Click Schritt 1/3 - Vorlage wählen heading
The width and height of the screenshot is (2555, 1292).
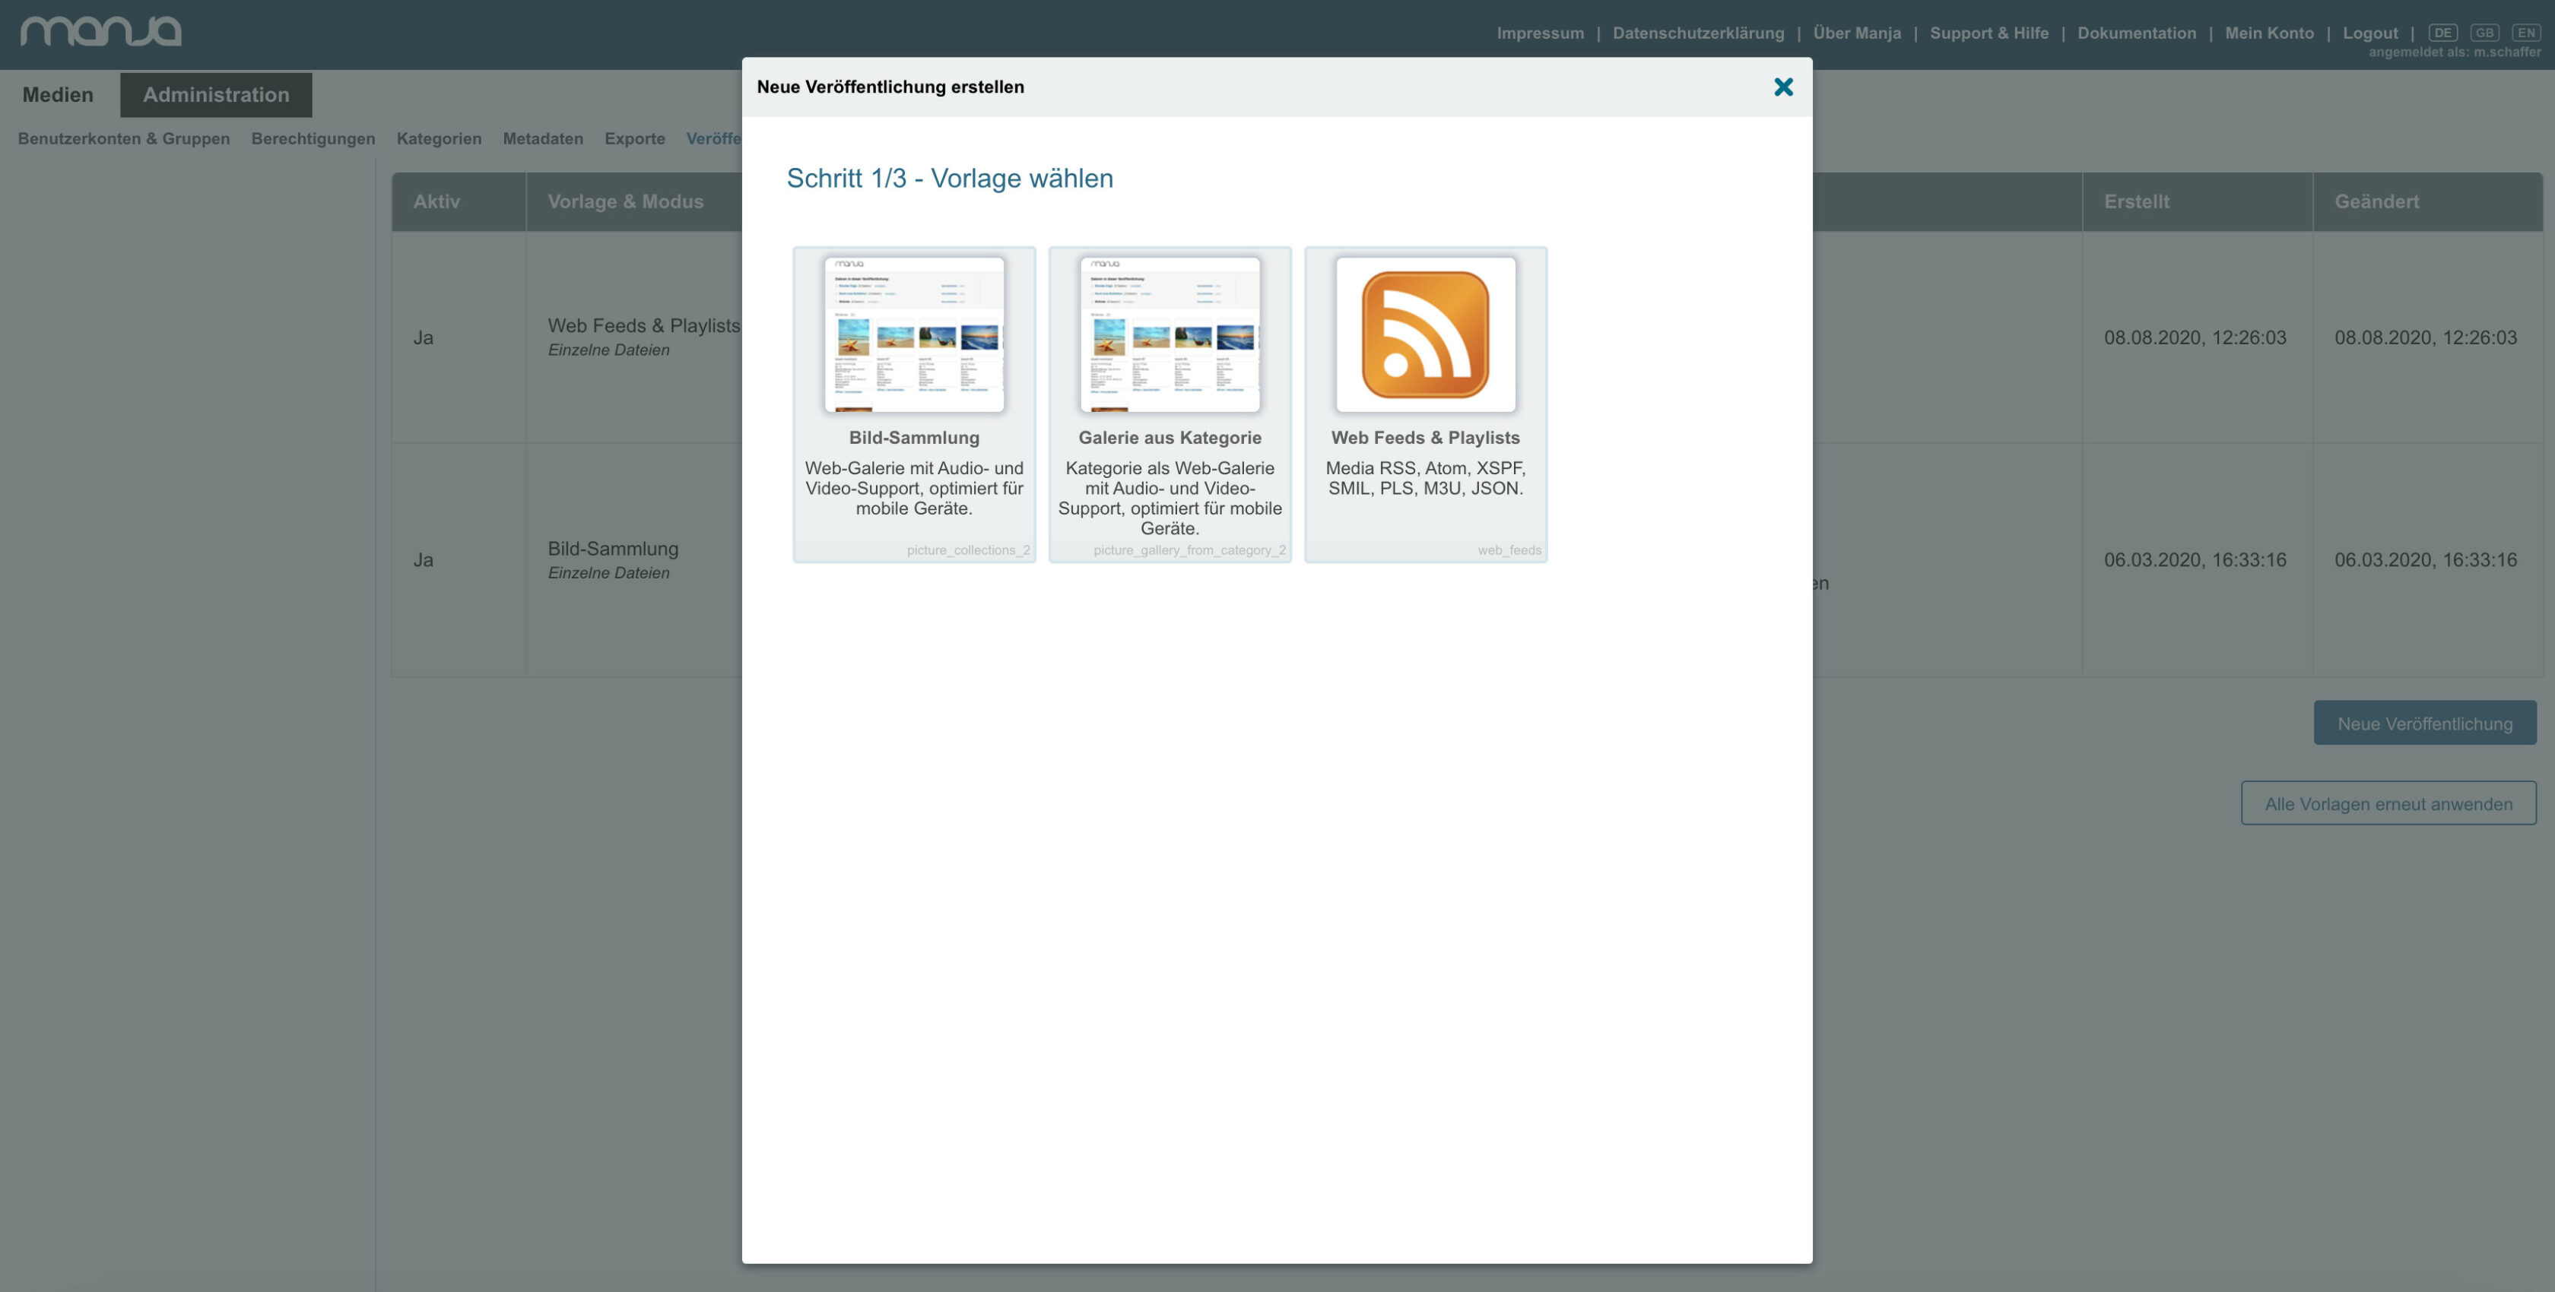point(949,178)
